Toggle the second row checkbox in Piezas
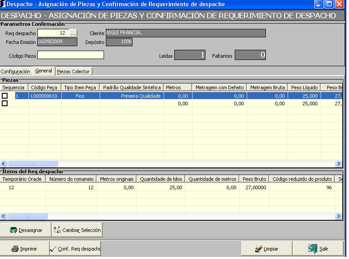Viewport: 349px width, 259px height. coord(5,103)
